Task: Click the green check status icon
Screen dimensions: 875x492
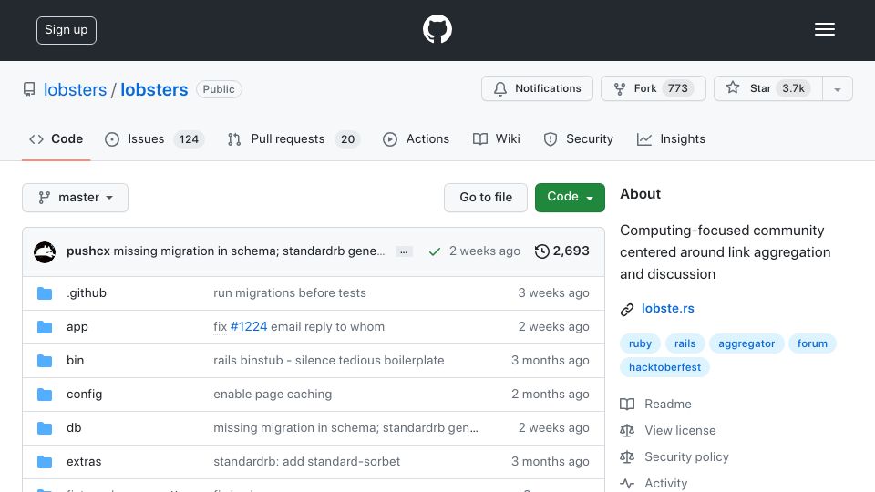Action: pos(434,252)
